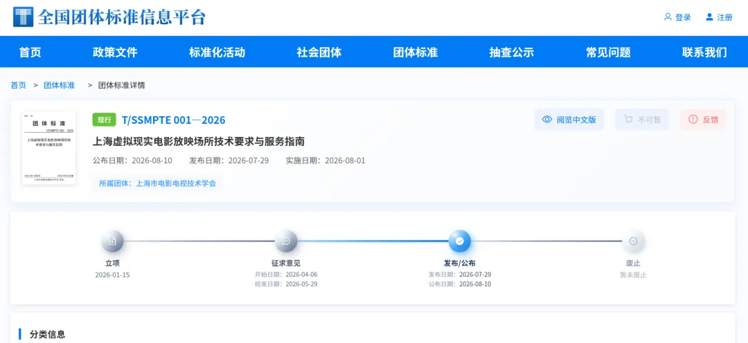Click 发布日期：2026-07-29 in header card
This screenshot has width=748, height=343.
click(x=229, y=160)
